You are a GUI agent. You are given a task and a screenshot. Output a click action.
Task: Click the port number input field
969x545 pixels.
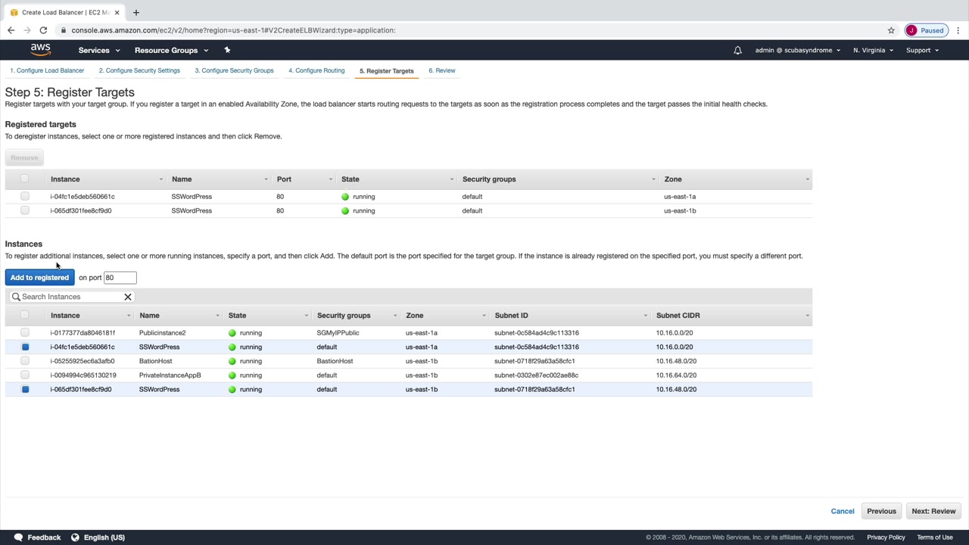click(120, 278)
